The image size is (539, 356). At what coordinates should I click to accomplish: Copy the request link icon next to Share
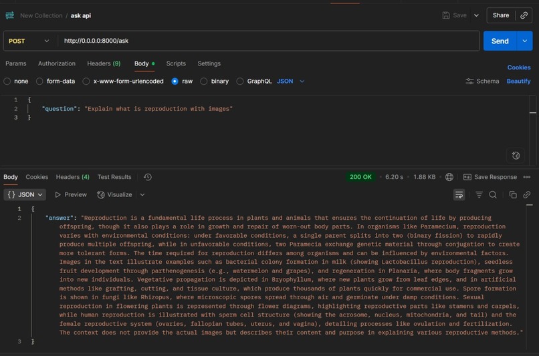[524, 15]
